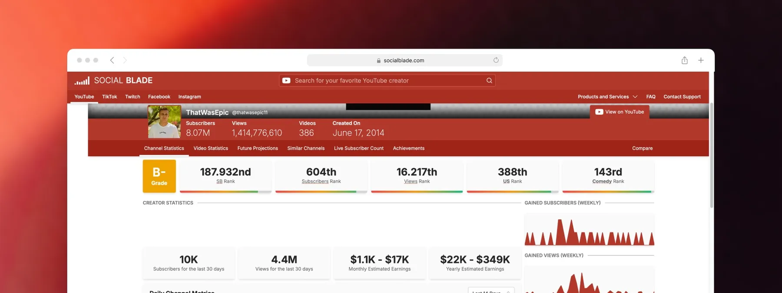Switch to the TikTok tab
Screen dimensions: 782x293
click(109, 97)
